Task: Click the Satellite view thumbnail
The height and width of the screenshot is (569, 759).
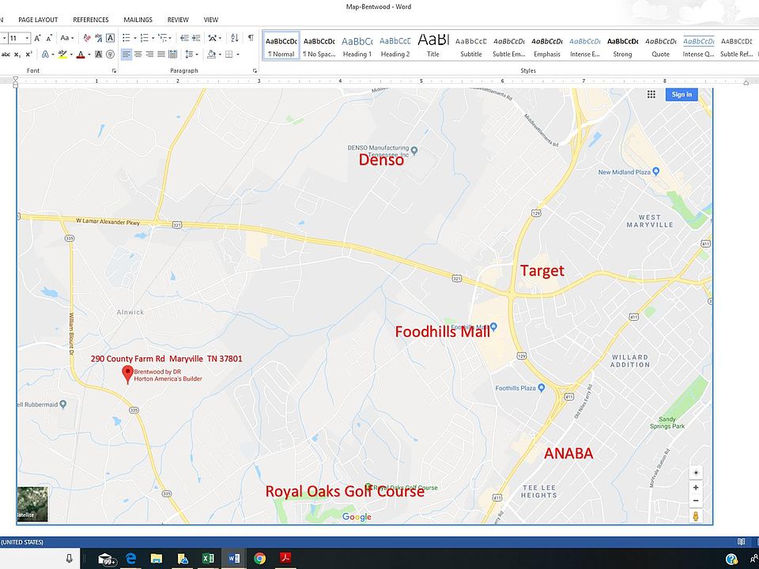Action: (32, 503)
